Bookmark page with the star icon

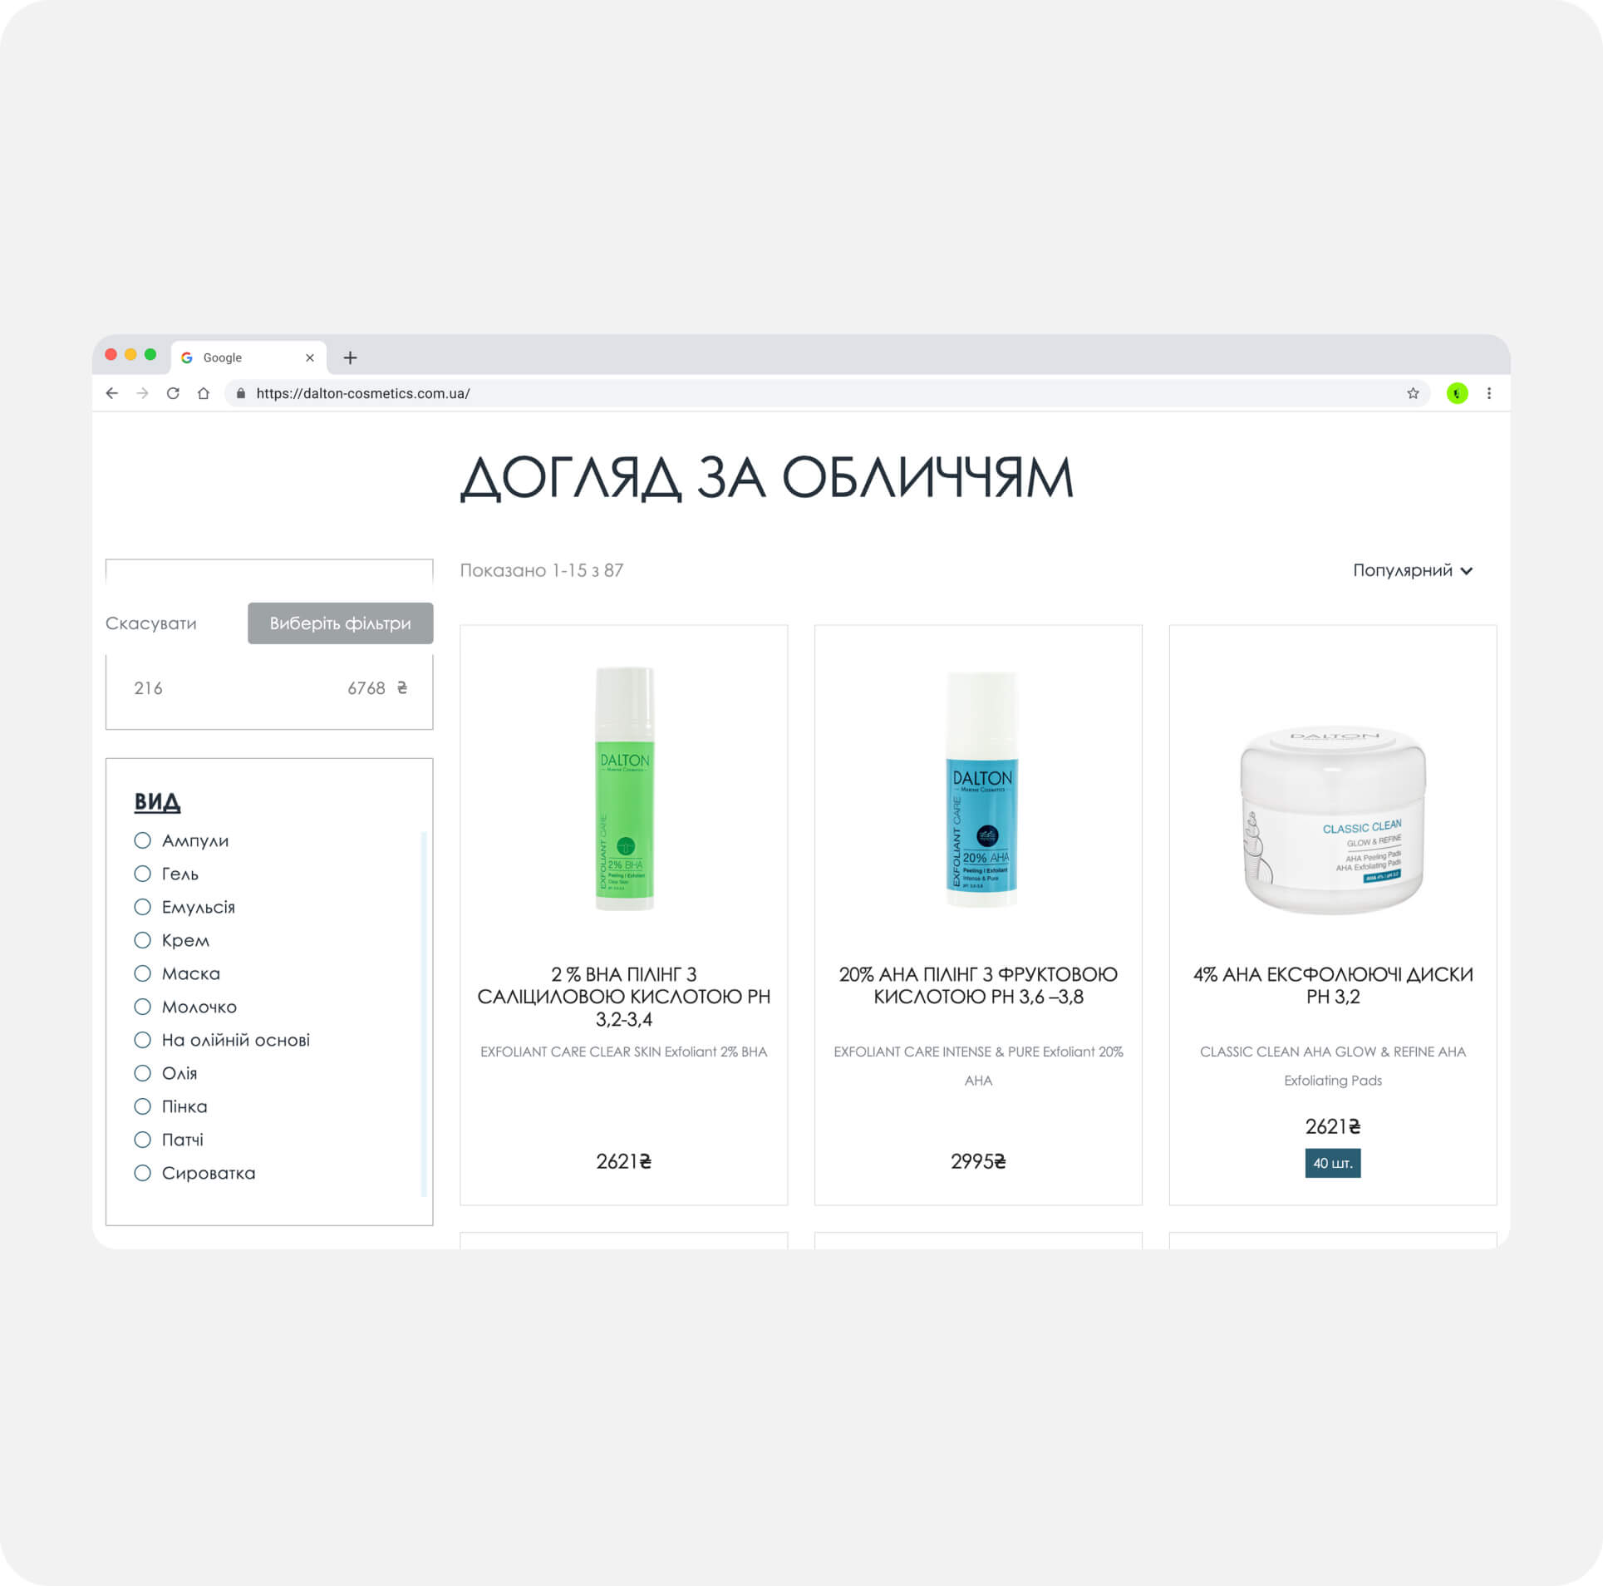coord(1413,393)
